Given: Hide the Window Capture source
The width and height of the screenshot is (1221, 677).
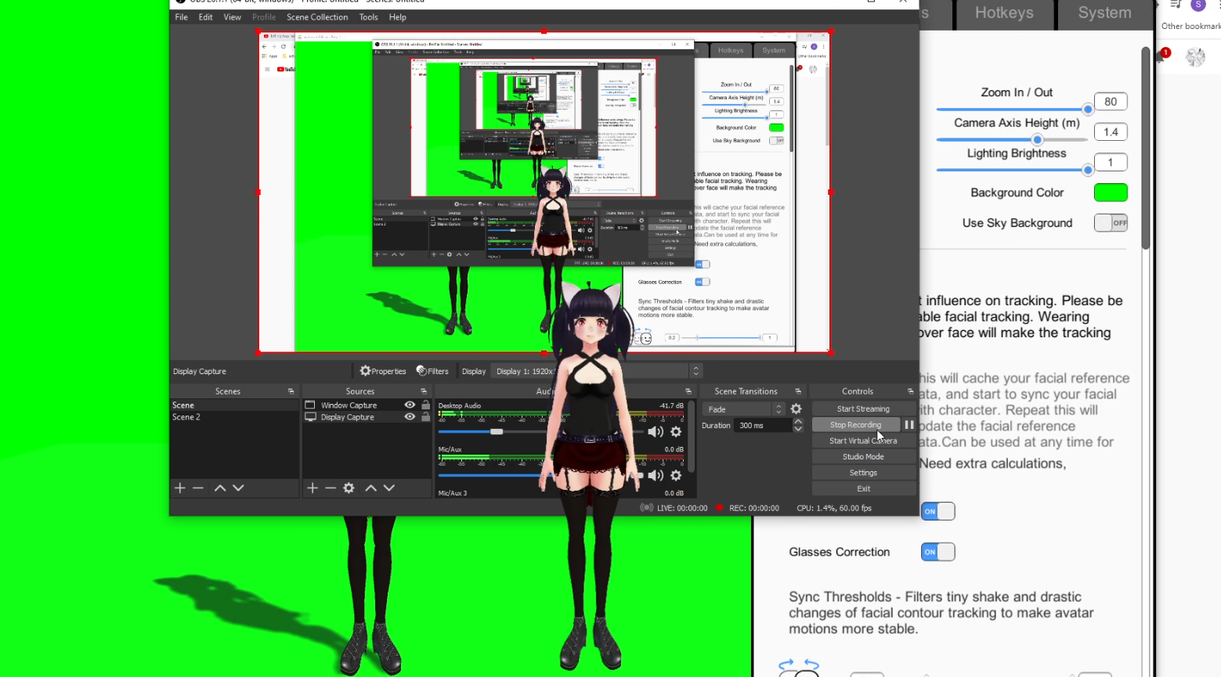Looking at the screenshot, I should [x=410, y=405].
